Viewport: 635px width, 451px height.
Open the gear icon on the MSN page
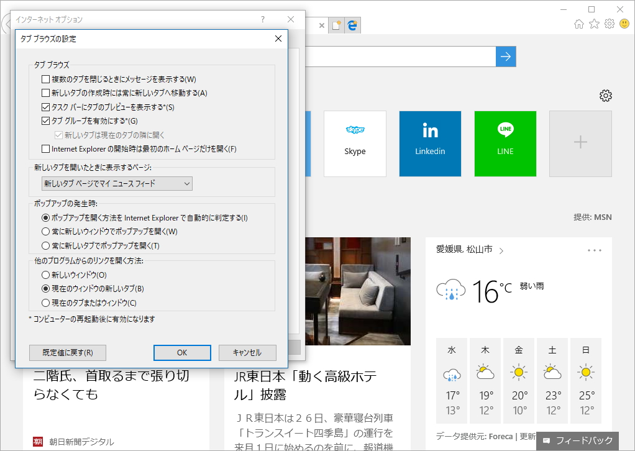point(605,96)
